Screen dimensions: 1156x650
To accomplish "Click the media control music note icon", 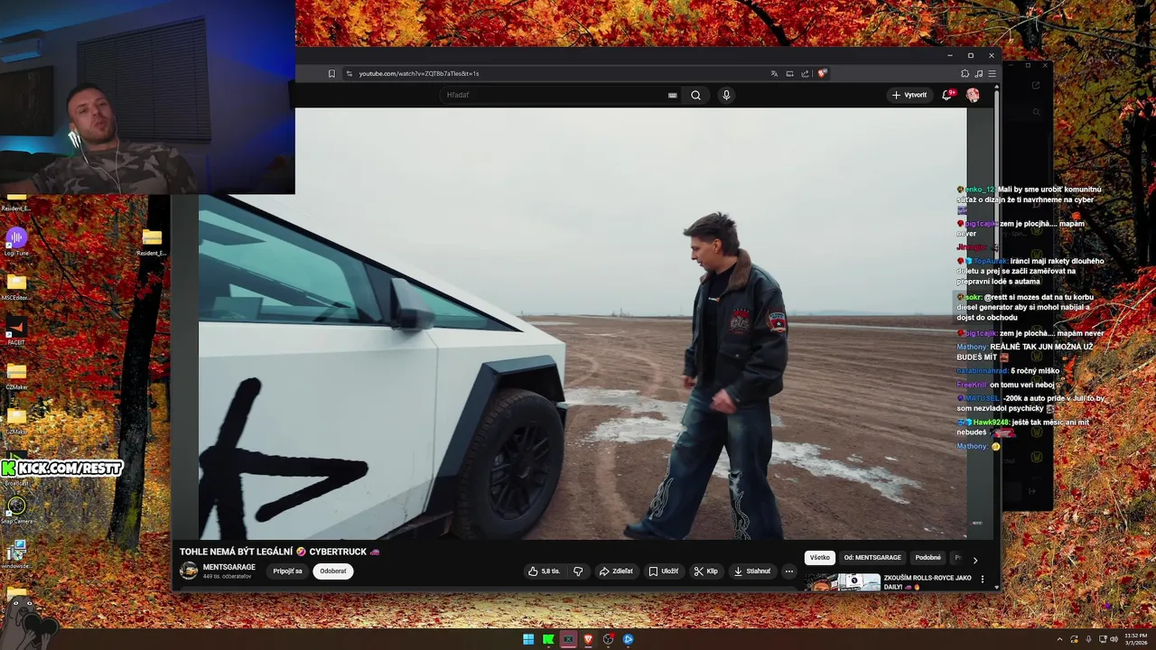I will point(978,73).
